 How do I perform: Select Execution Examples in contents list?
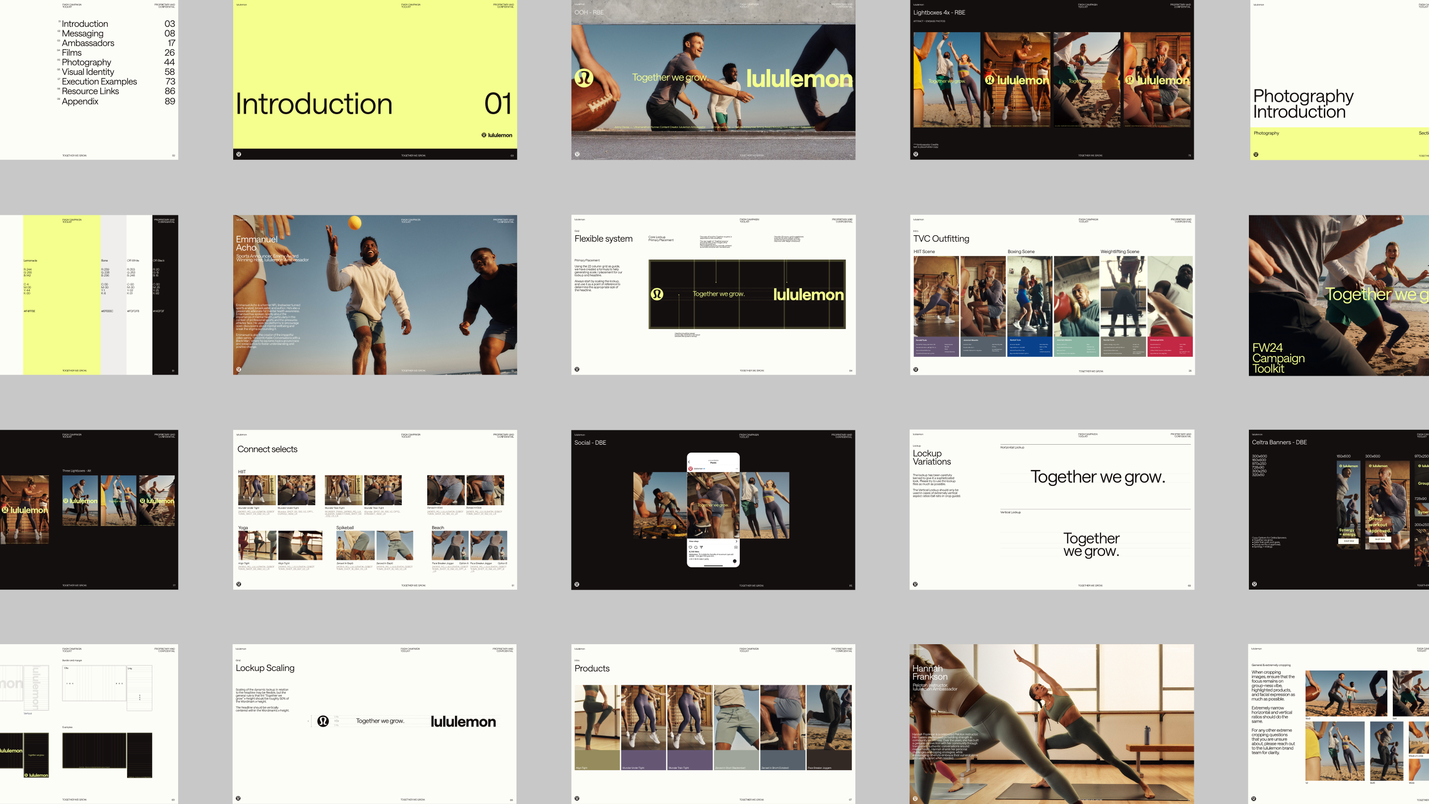coord(99,81)
